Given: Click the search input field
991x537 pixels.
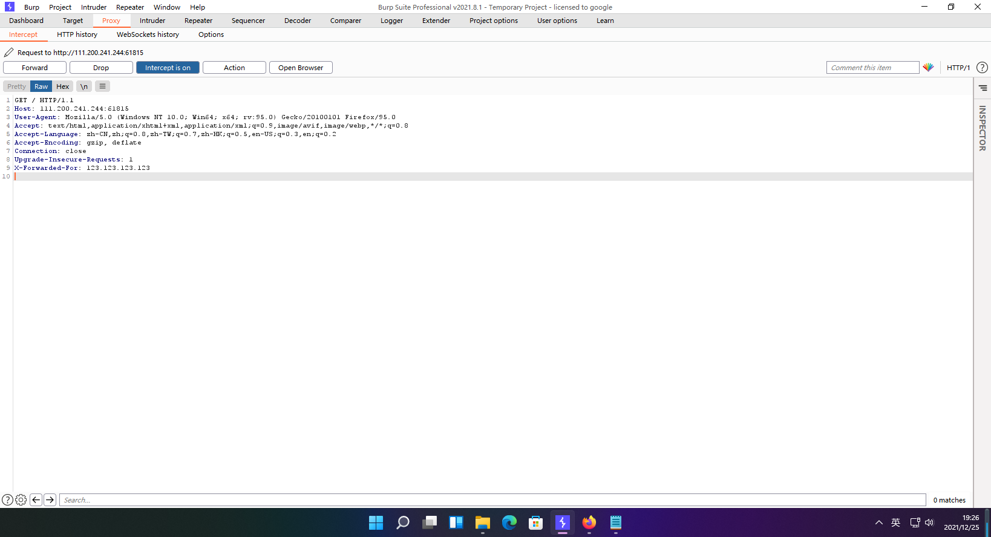Looking at the screenshot, I should coord(492,500).
